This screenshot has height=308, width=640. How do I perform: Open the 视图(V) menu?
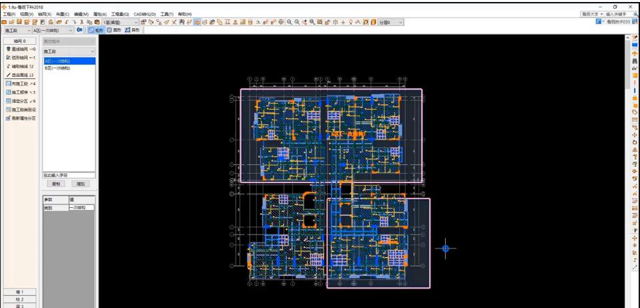pos(27,14)
